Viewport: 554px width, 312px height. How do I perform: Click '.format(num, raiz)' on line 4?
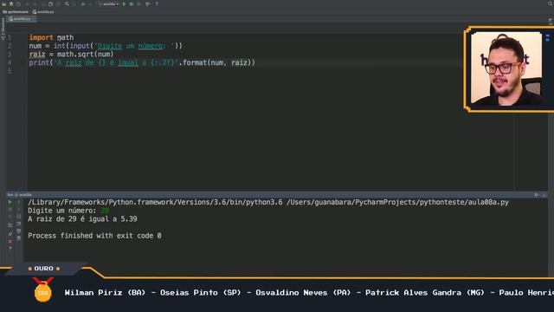[216, 62]
